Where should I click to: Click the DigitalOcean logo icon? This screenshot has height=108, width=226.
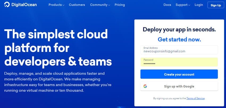(7, 5)
